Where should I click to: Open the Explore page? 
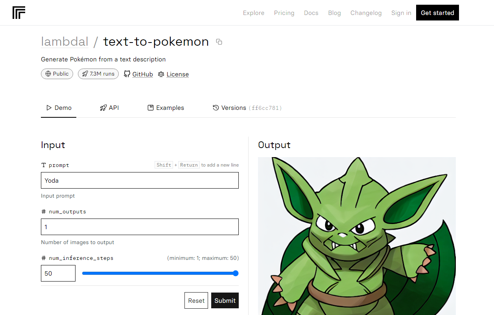point(254,13)
